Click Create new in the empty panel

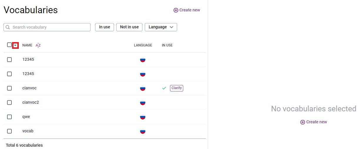(x=314, y=122)
